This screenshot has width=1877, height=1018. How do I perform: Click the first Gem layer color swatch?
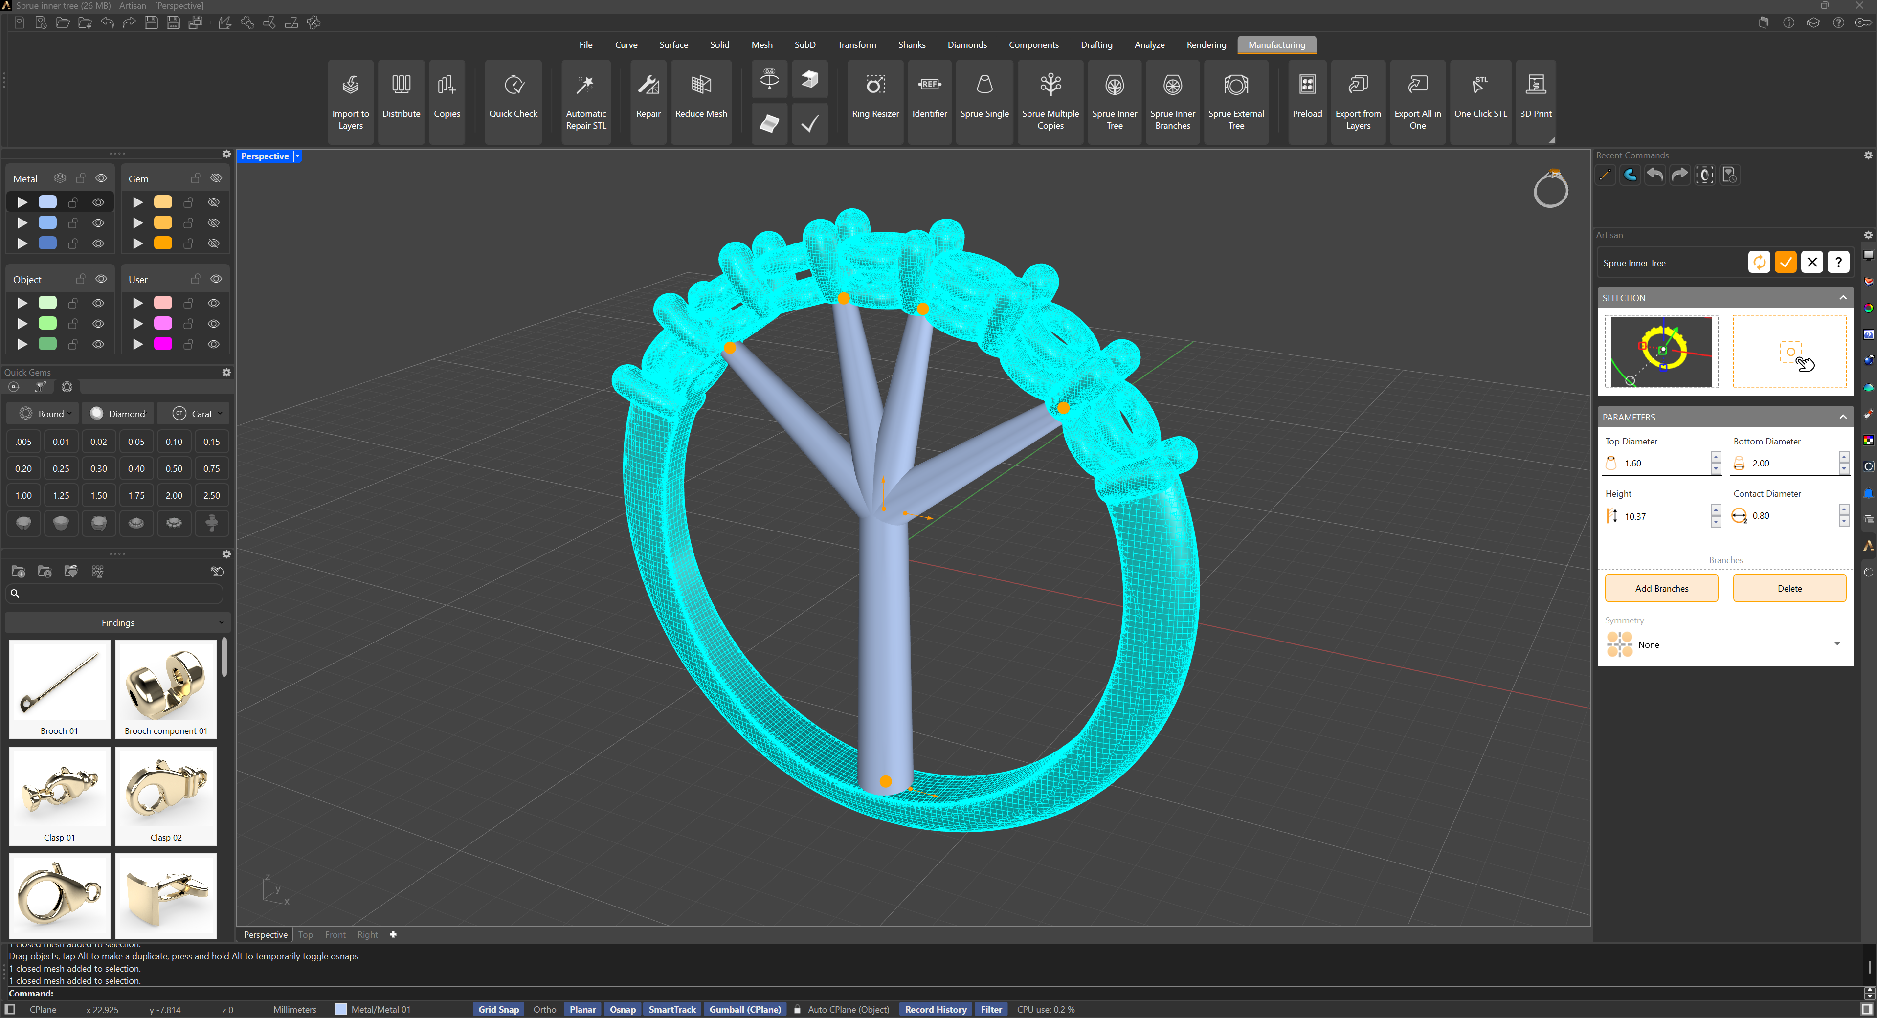(x=163, y=202)
